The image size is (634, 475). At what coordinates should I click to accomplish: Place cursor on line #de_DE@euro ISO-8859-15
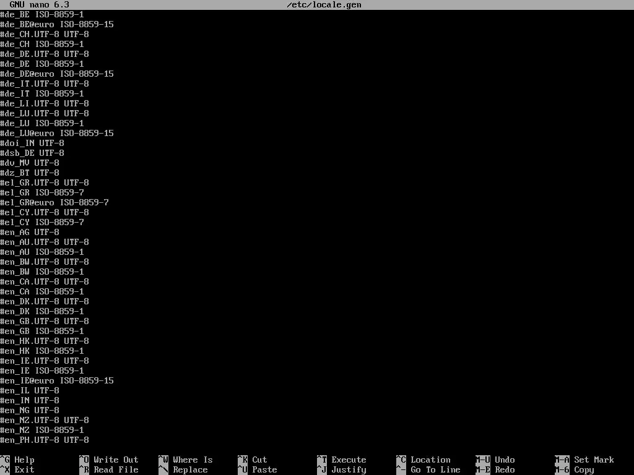click(x=57, y=74)
